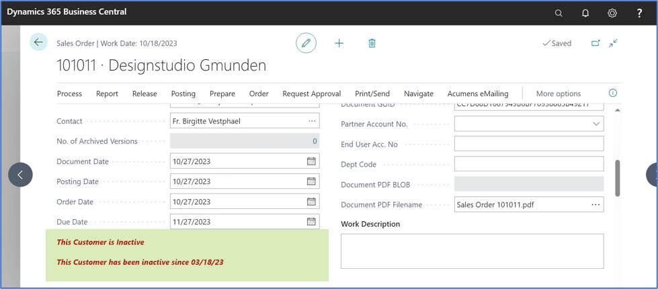Viewport: 658px width, 289px height.
Task: Click the Work Description text area
Action: click(x=472, y=251)
